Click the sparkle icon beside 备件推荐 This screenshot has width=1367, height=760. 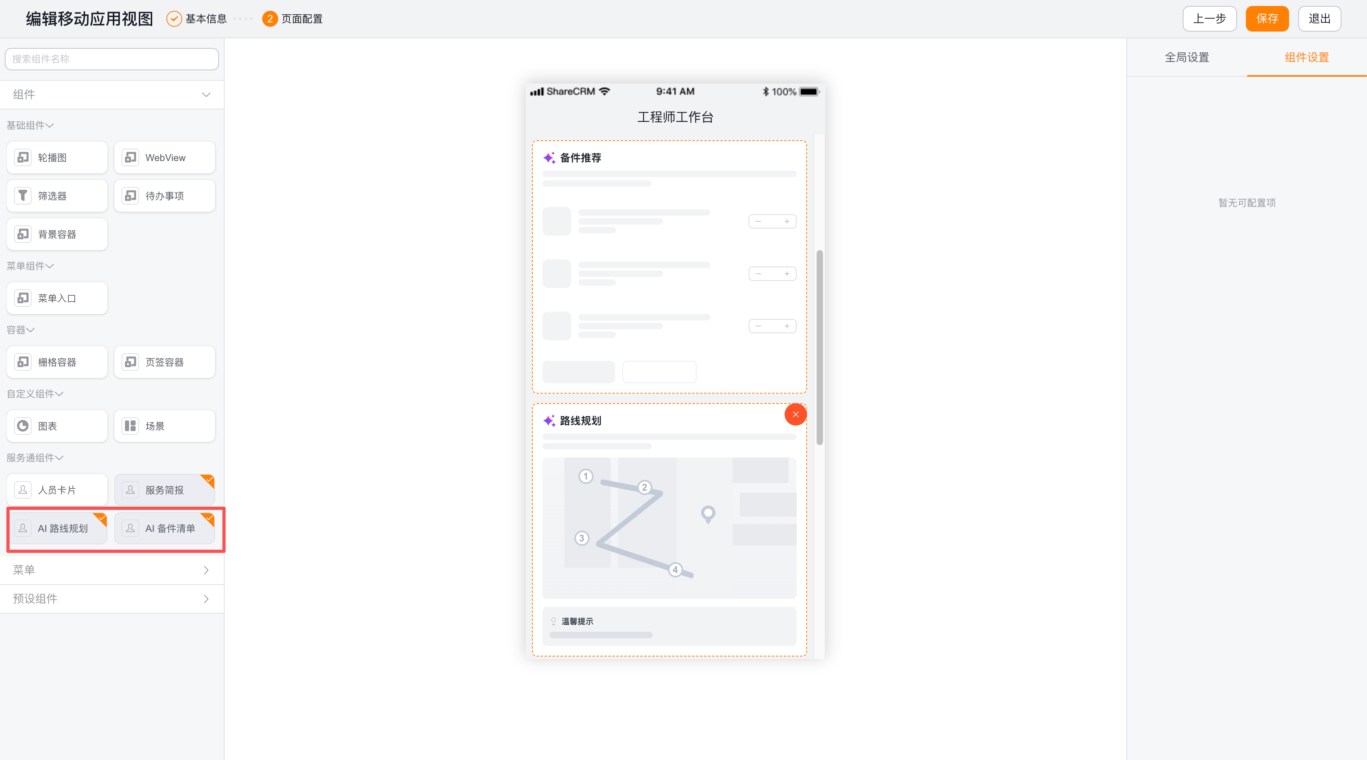pos(549,157)
